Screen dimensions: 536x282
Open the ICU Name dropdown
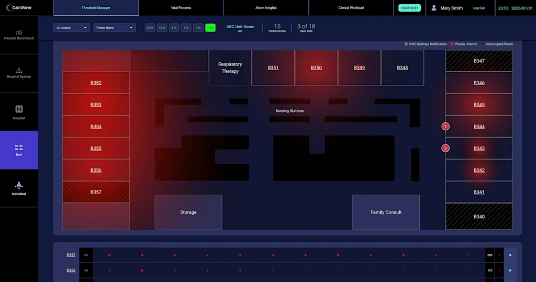71,28
